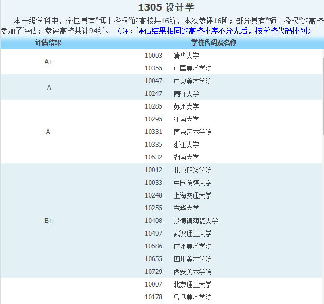The image size is (324, 304).
Task: Select 上海交通大学 in the B+ group
Action: [192, 195]
